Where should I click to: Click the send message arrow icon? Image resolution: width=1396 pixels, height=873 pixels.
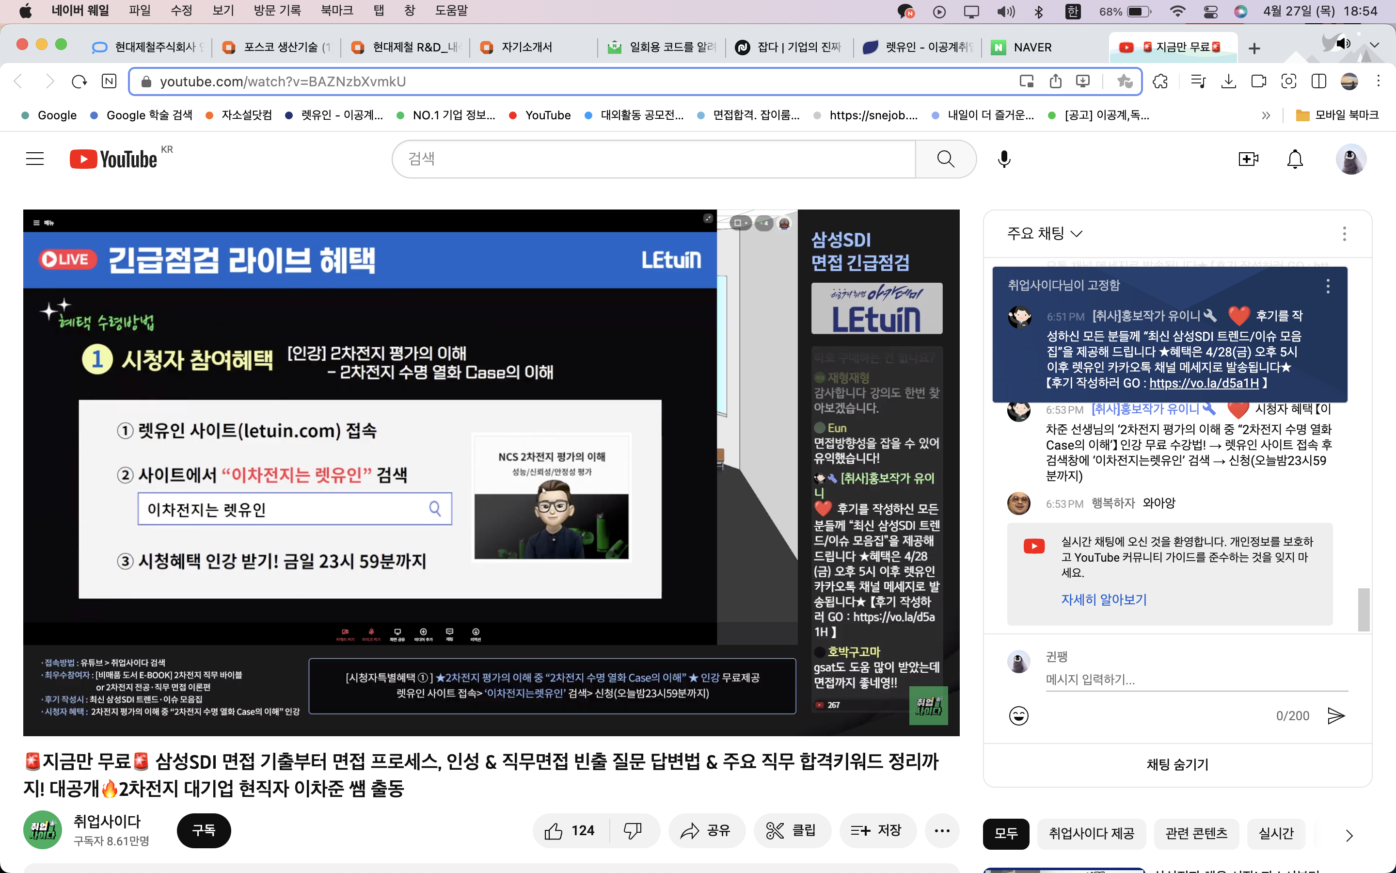tap(1335, 716)
